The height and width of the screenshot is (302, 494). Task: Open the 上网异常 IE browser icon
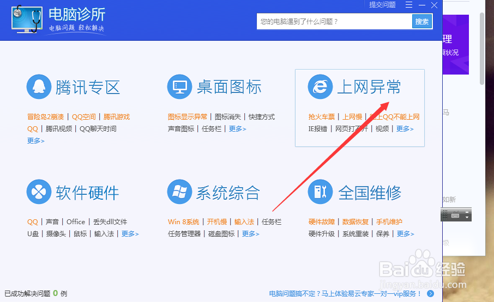(321, 87)
